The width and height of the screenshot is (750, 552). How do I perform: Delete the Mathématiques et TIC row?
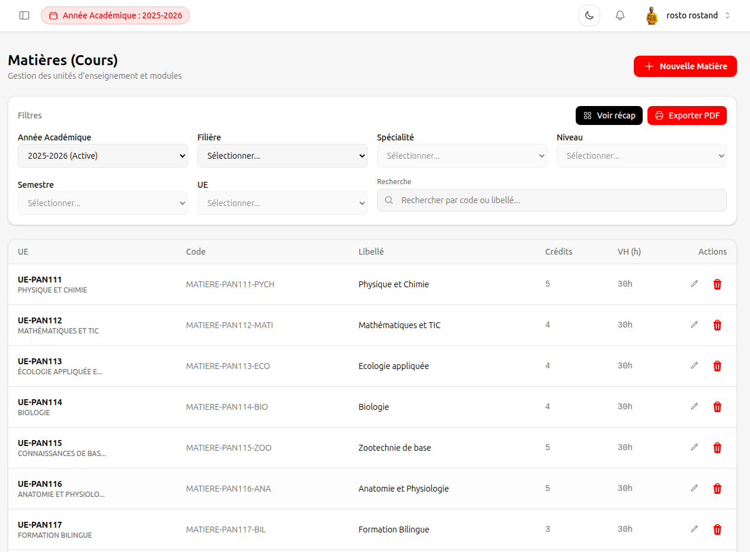[x=717, y=325]
